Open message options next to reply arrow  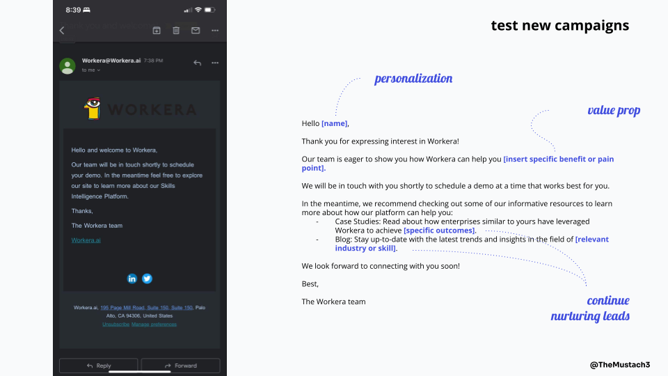point(215,63)
